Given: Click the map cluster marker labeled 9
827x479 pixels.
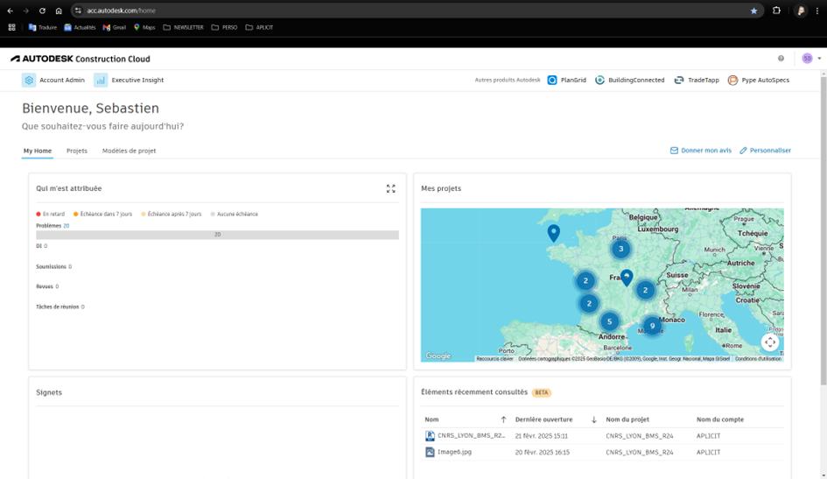Looking at the screenshot, I should [x=652, y=326].
